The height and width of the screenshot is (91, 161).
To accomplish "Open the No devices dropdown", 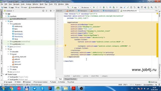I will pyautogui.click(x=86, y=7).
